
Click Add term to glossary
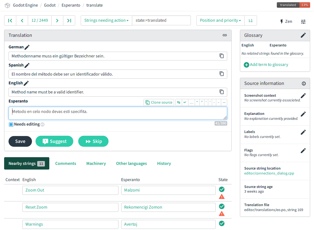click(266, 65)
